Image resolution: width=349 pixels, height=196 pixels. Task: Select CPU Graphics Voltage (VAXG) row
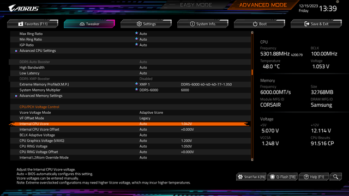(130, 140)
